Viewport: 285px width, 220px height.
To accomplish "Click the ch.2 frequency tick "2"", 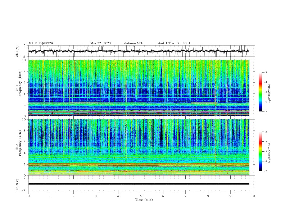I will (25, 164).
